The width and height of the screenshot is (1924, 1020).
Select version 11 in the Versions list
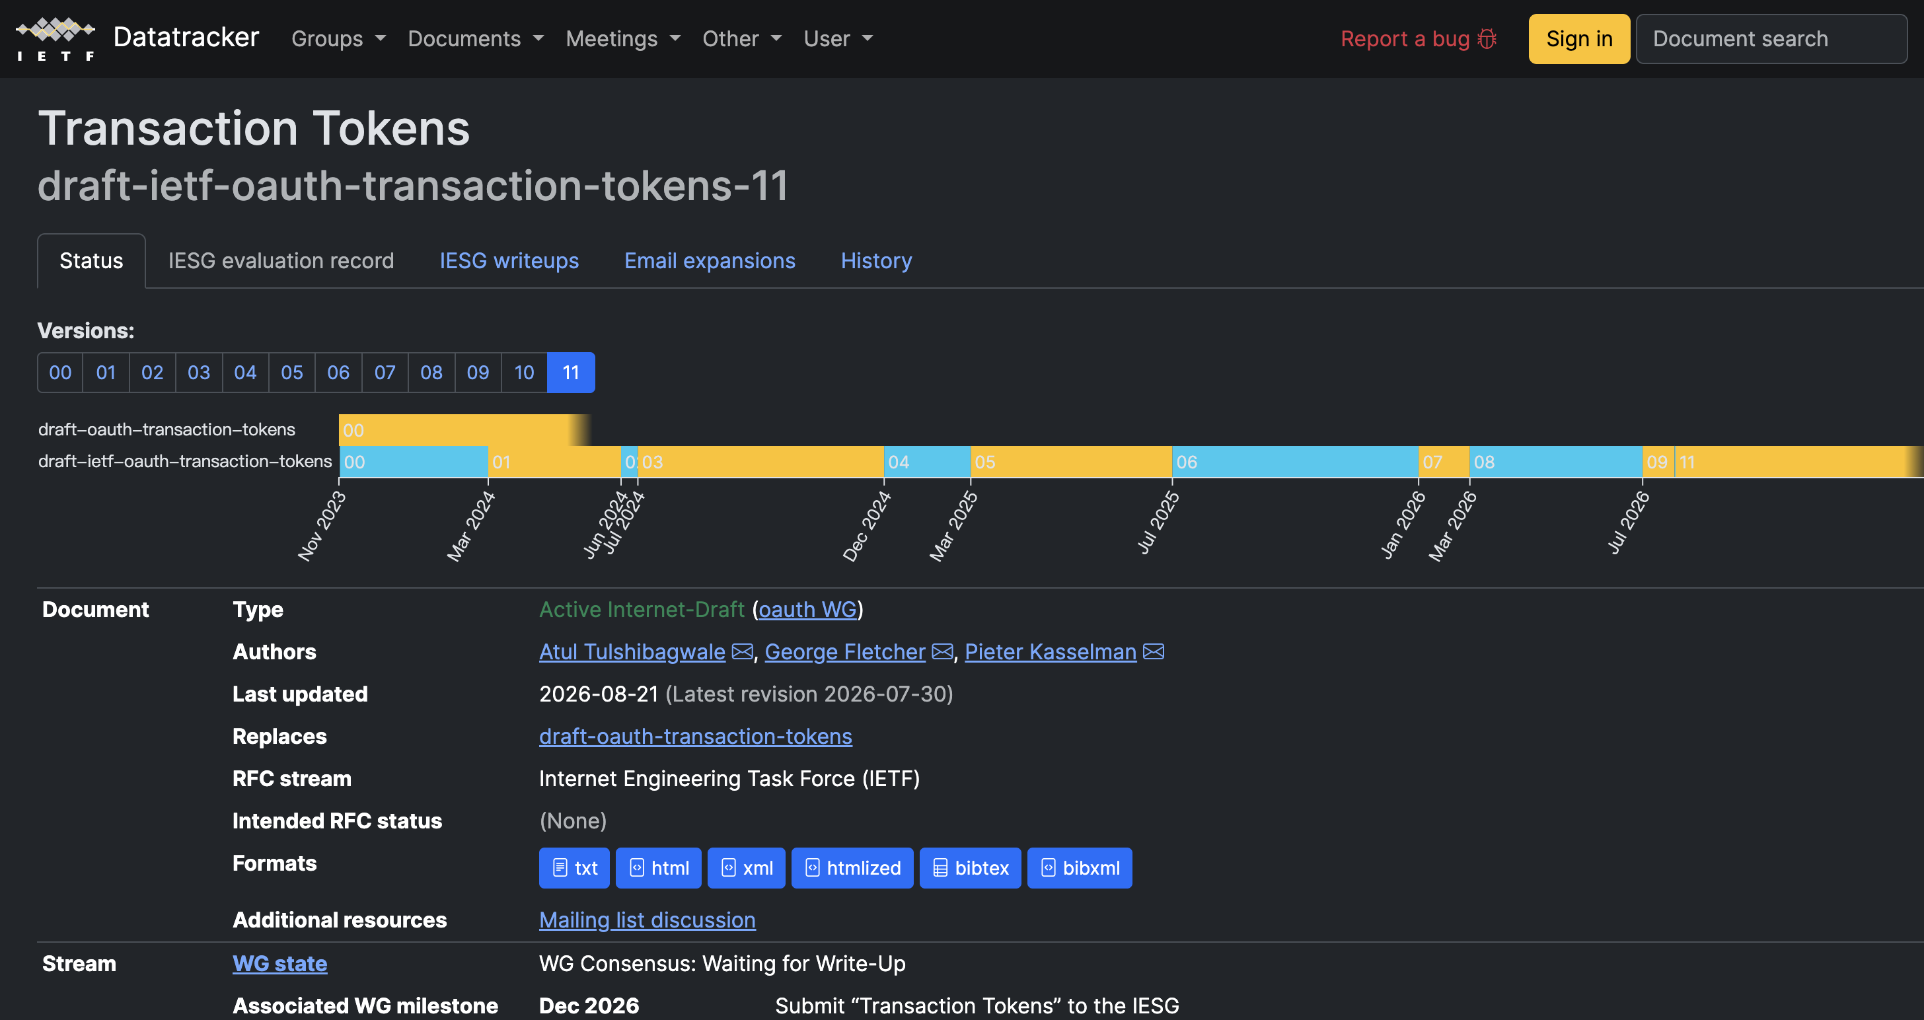(x=572, y=373)
